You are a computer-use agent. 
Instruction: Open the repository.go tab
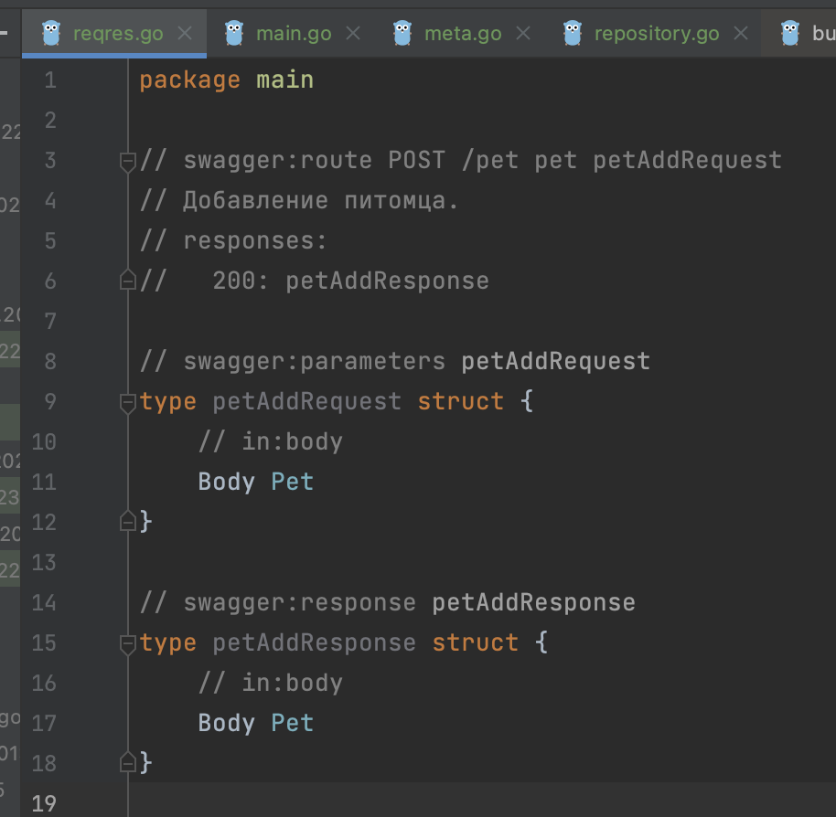click(x=656, y=34)
